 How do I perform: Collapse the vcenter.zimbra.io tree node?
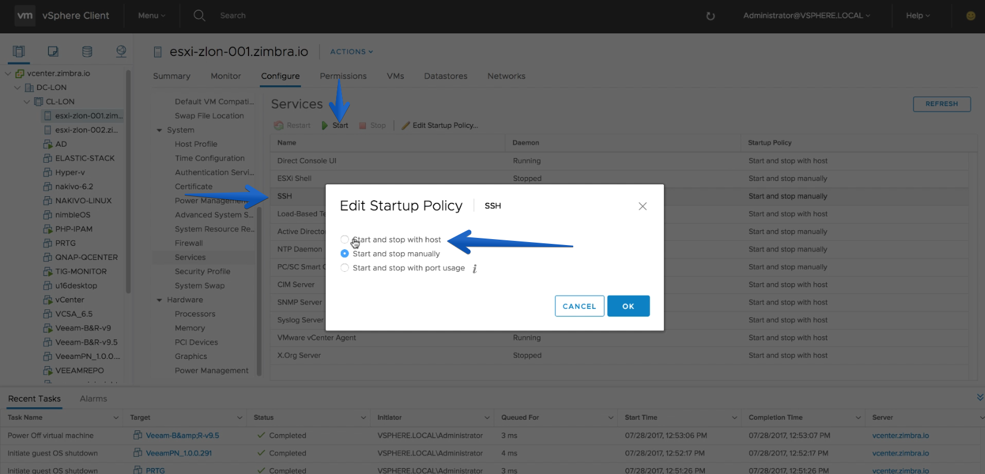[x=8, y=73]
